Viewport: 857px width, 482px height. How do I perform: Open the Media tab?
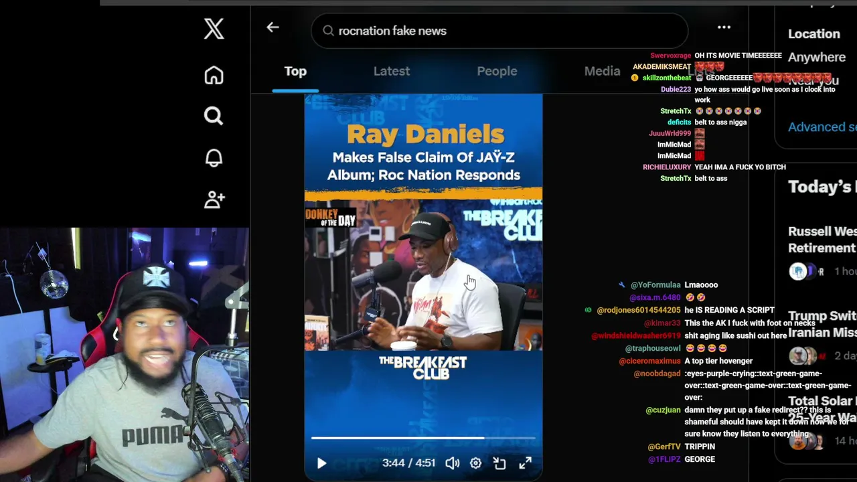click(x=602, y=71)
